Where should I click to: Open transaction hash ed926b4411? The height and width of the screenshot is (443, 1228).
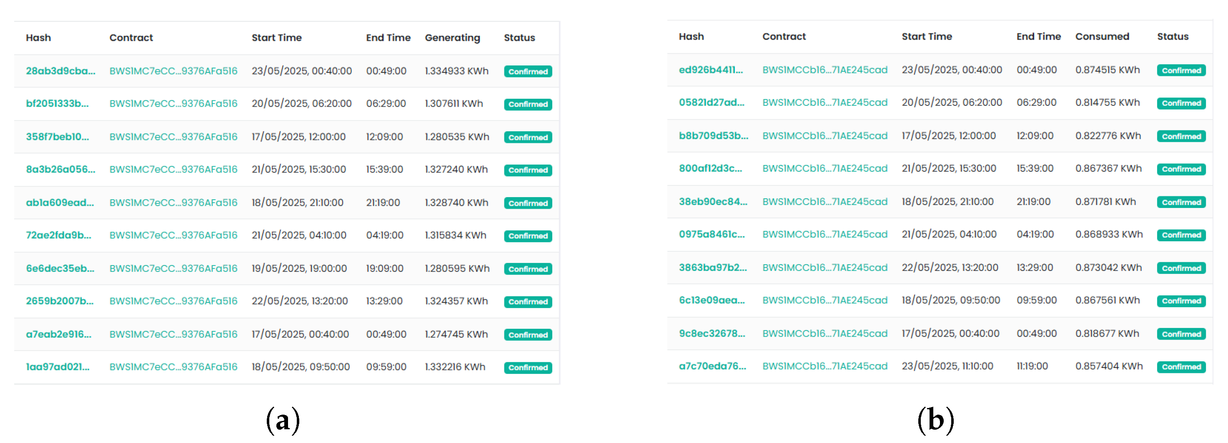711,70
